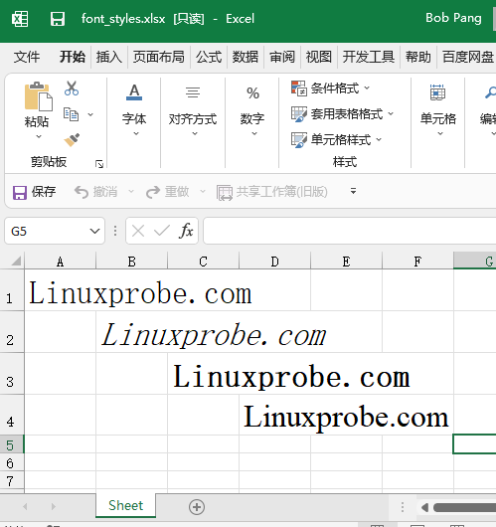Click the Excel application logo icon
Screen dimensions: 496x527
(x=20, y=19)
